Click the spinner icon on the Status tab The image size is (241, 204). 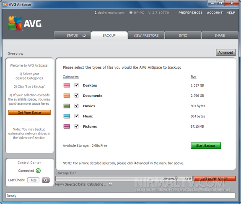point(84,36)
